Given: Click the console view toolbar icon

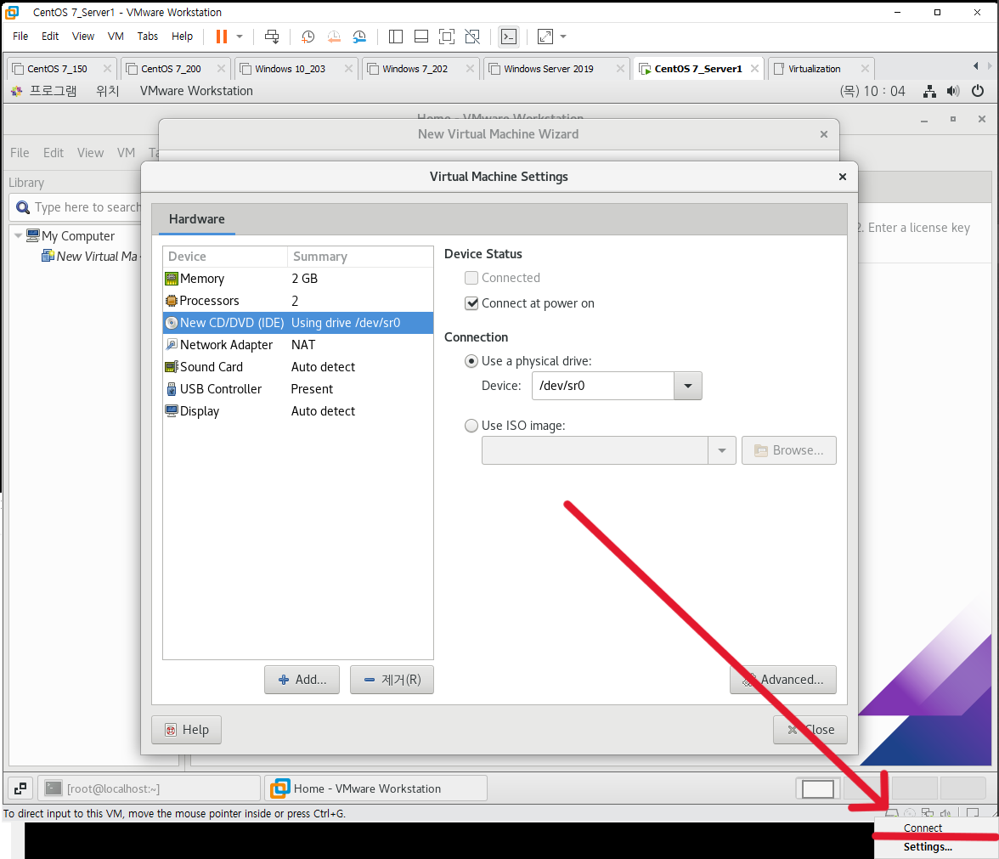Looking at the screenshot, I should coord(508,37).
